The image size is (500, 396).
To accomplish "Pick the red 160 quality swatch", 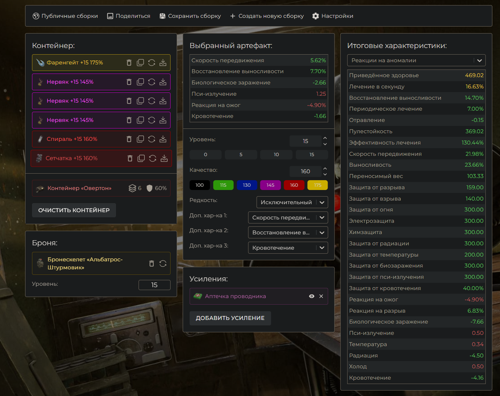I will [x=294, y=185].
